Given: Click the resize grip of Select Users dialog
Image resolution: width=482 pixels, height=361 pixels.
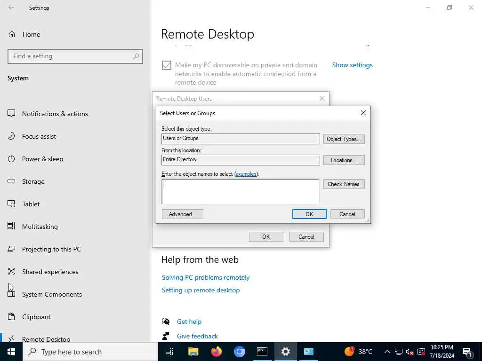Looking at the screenshot, I should [x=367, y=220].
